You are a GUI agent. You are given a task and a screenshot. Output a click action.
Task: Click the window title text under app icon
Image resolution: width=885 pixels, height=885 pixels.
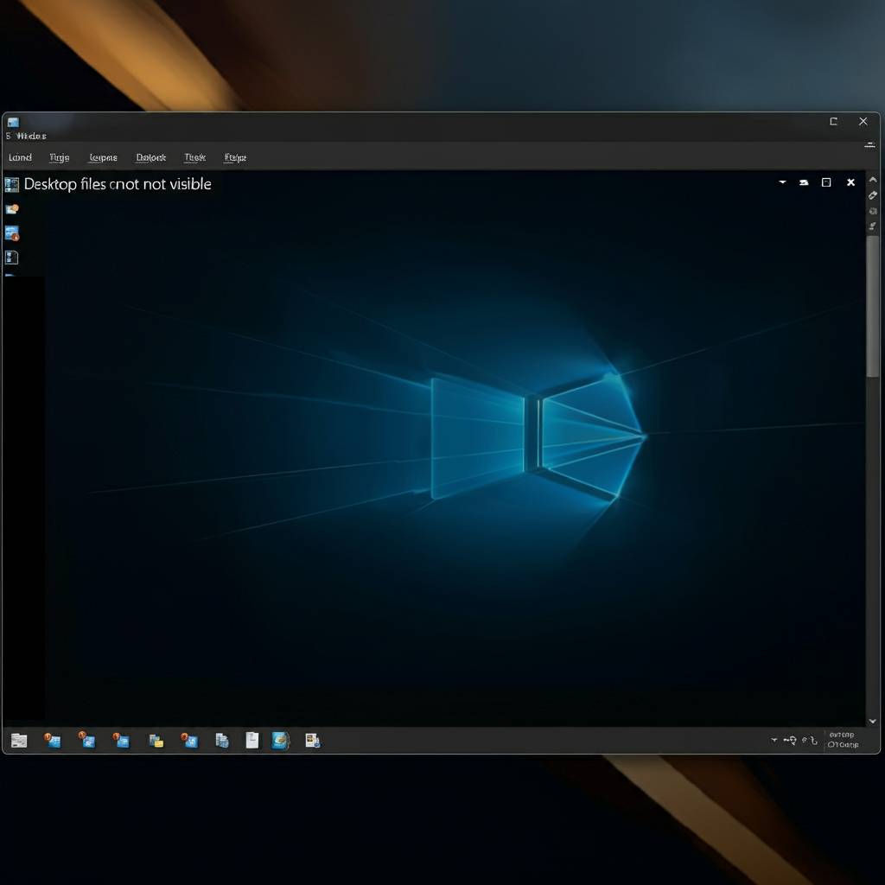coord(27,136)
